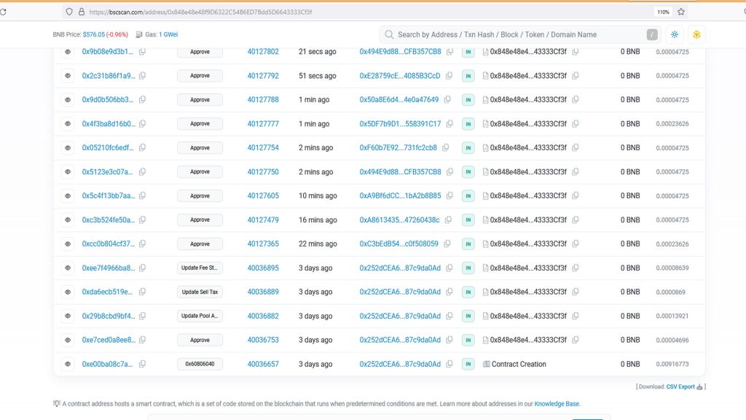Screen dimensions: 746x420
Task: Copy To address in the block 40127754 row
Action: 576,148
